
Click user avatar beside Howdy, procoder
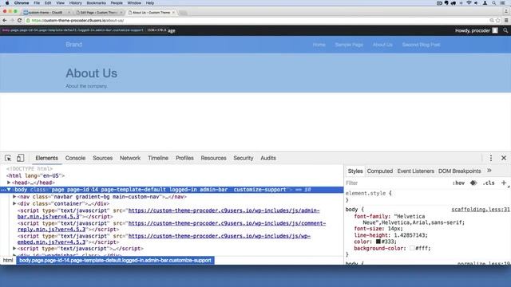pos(495,30)
